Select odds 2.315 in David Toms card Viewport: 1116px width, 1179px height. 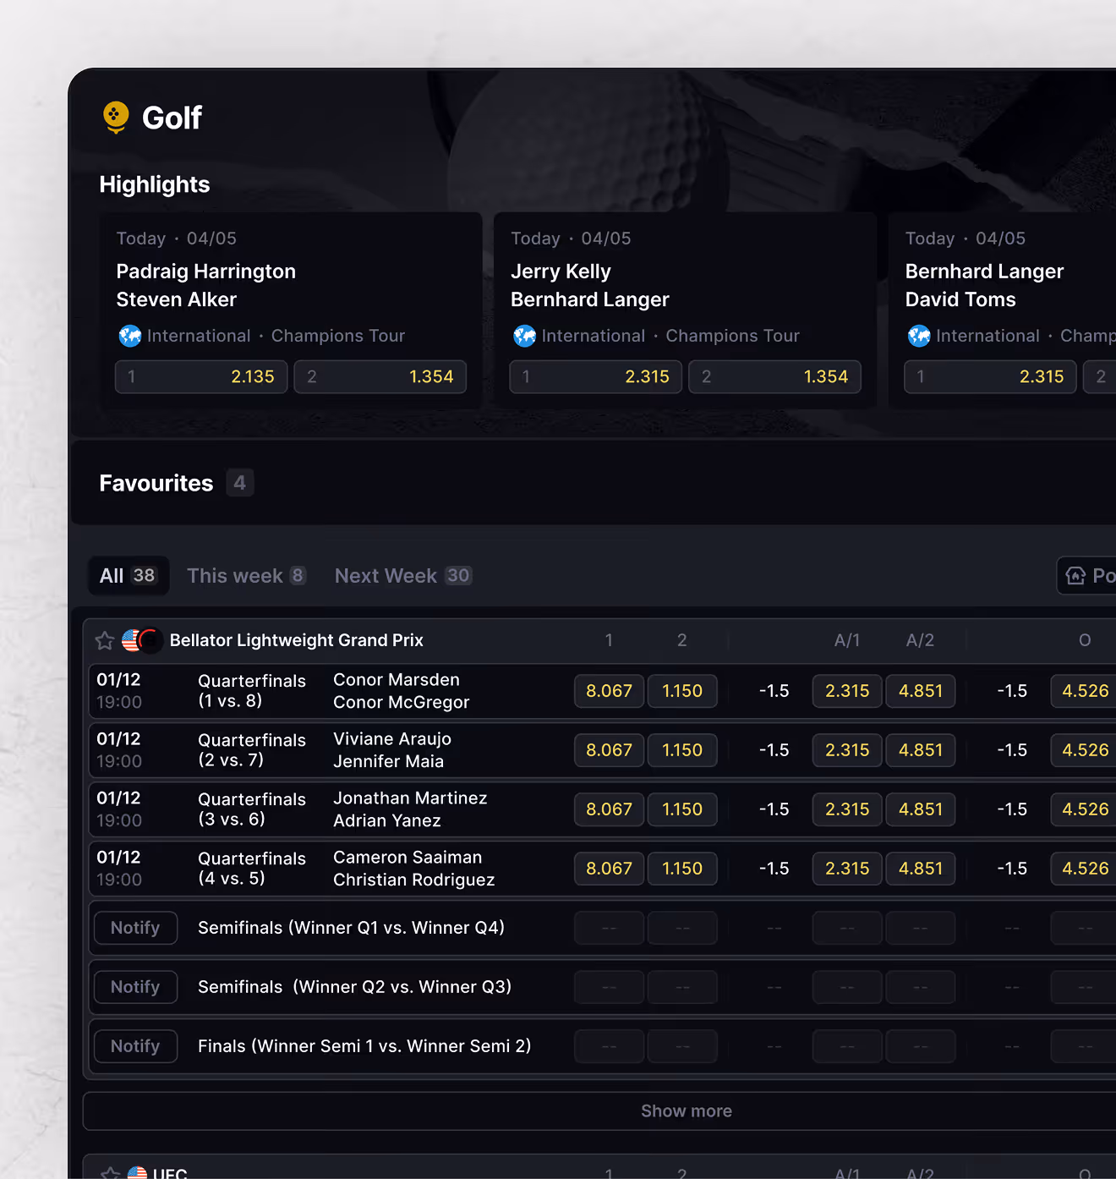(x=990, y=377)
